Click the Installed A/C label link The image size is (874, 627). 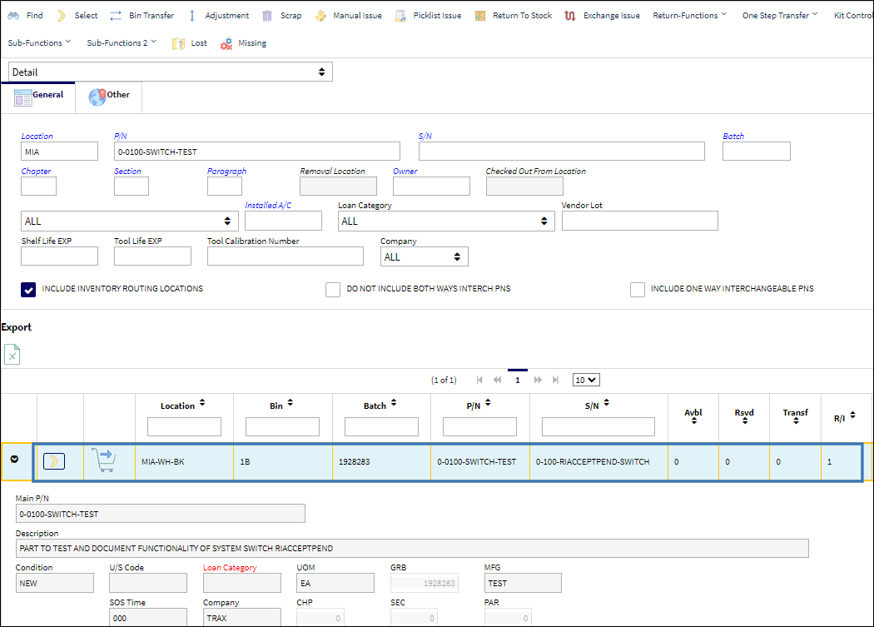[x=268, y=206]
